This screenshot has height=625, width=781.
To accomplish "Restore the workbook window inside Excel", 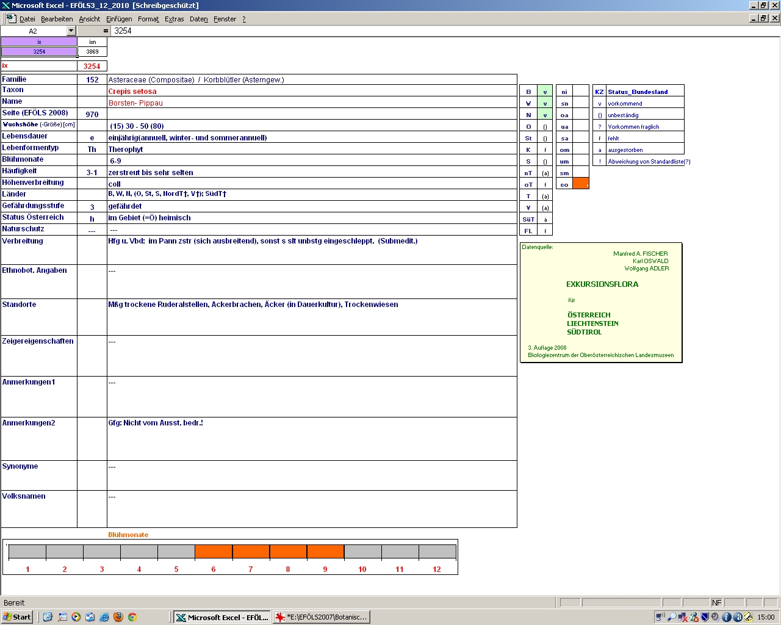I will point(763,18).
